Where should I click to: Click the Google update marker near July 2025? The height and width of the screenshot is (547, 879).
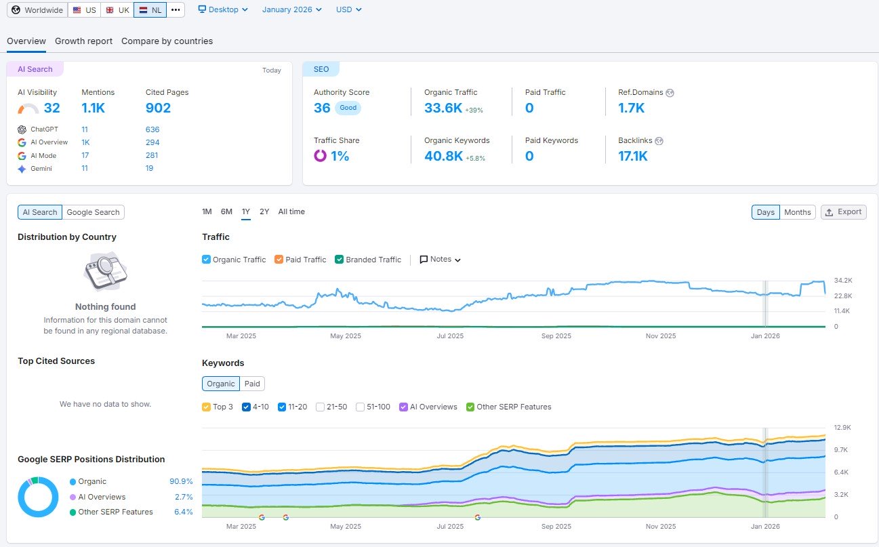click(477, 517)
